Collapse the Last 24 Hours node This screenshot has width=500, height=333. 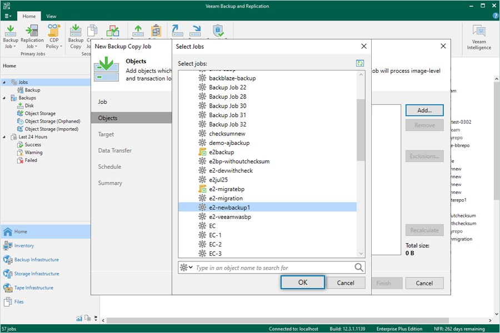point(4,137)
